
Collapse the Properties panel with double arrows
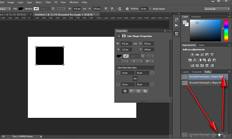165,31
